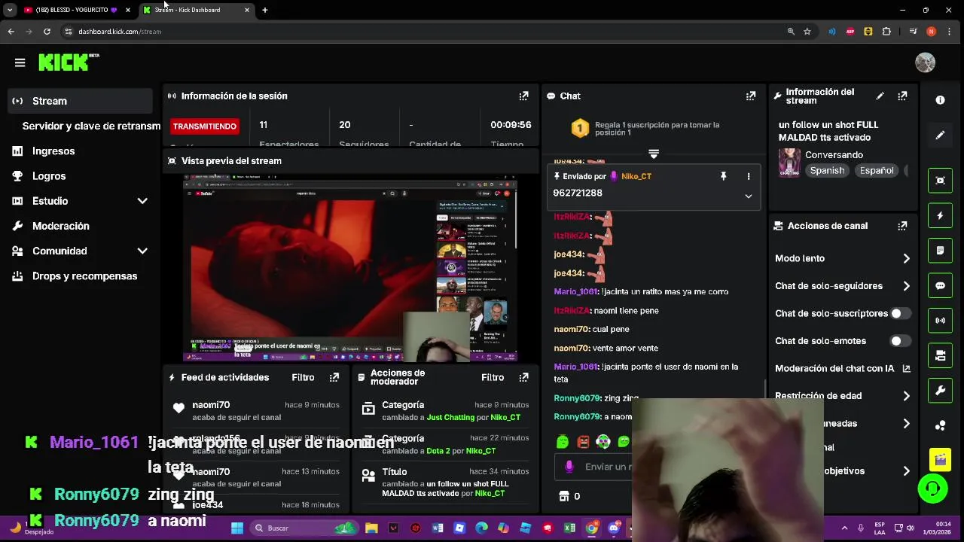Viewport: 964px width, 542px height.
Task: Expand the Estudio sidebar section
Action: coord(142,201)
